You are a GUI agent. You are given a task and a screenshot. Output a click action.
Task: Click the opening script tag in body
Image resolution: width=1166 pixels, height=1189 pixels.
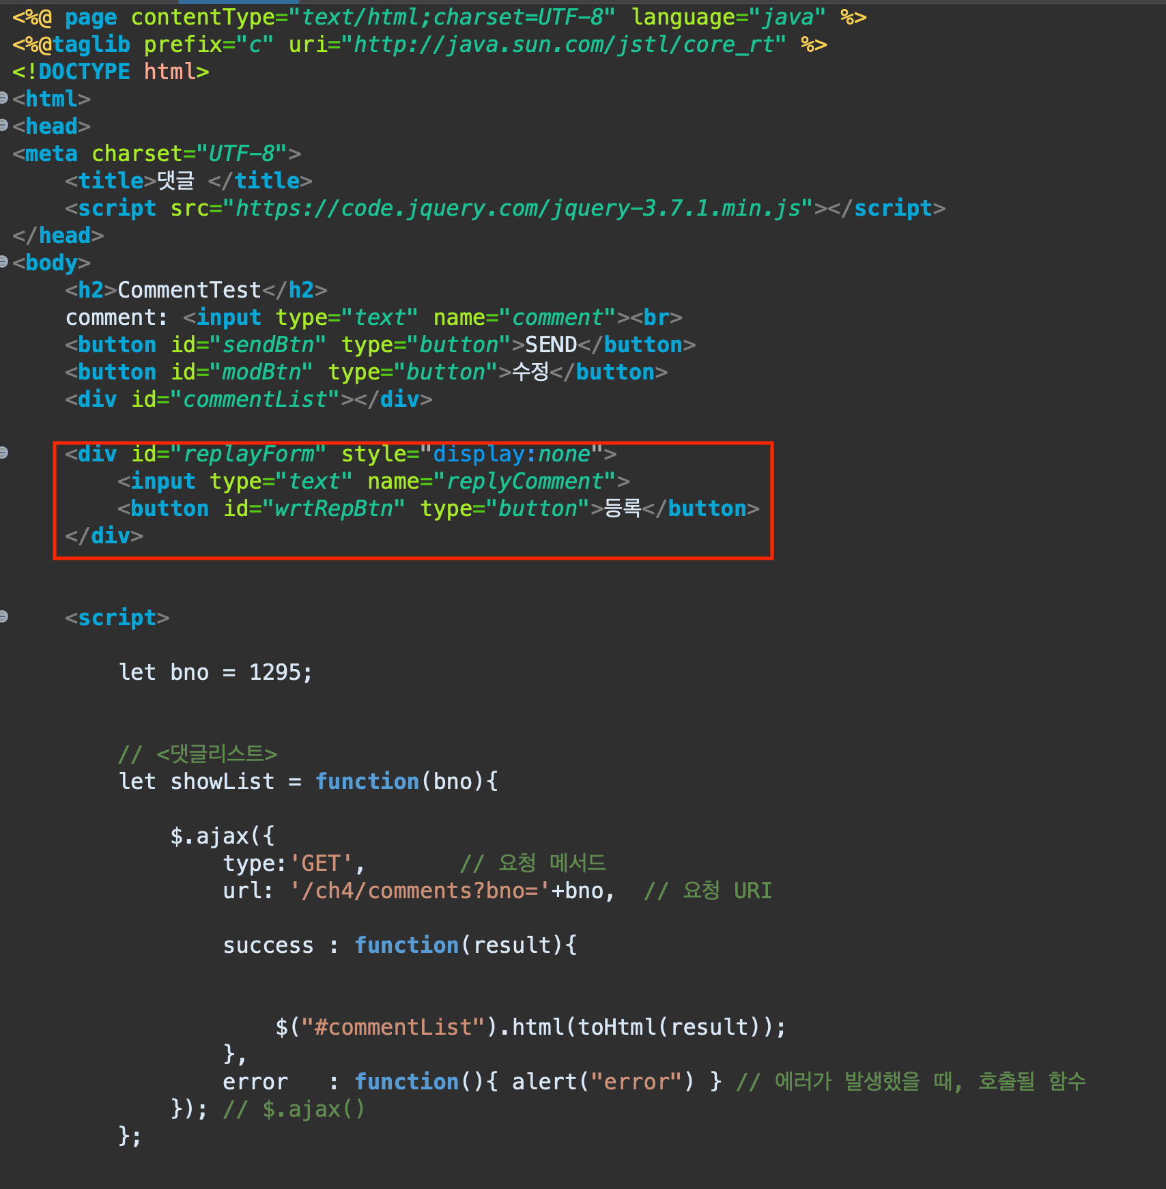coord(117,618)
